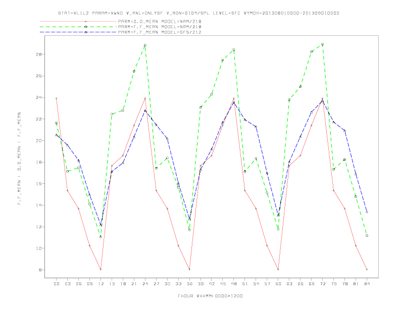
Task: Click green circle marker at forecast hour 84
Action: click(367, 236)
